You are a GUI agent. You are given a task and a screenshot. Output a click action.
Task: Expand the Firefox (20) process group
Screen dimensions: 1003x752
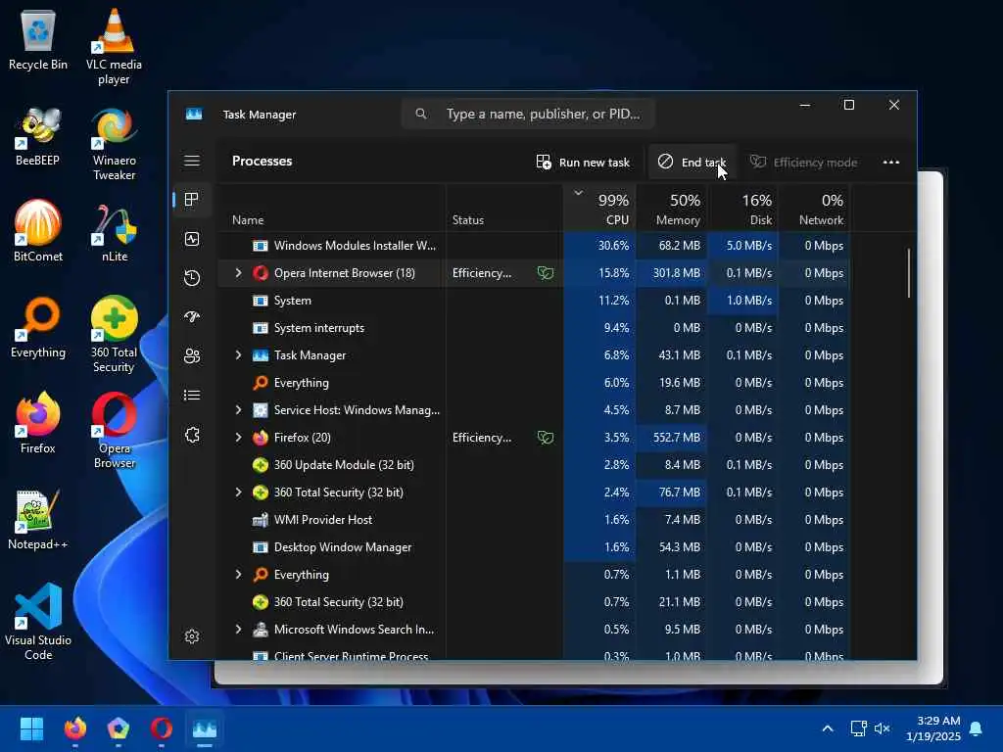pyautogui.click(x=238, y=438)
